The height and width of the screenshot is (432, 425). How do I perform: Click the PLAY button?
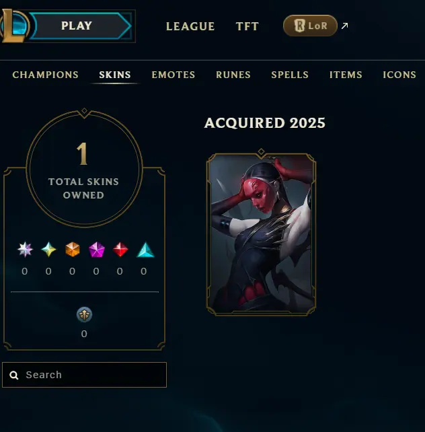click(81, 26)
